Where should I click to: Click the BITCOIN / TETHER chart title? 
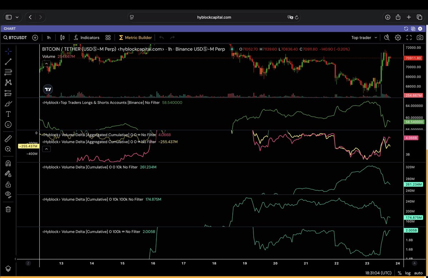[x=134, y=49]
